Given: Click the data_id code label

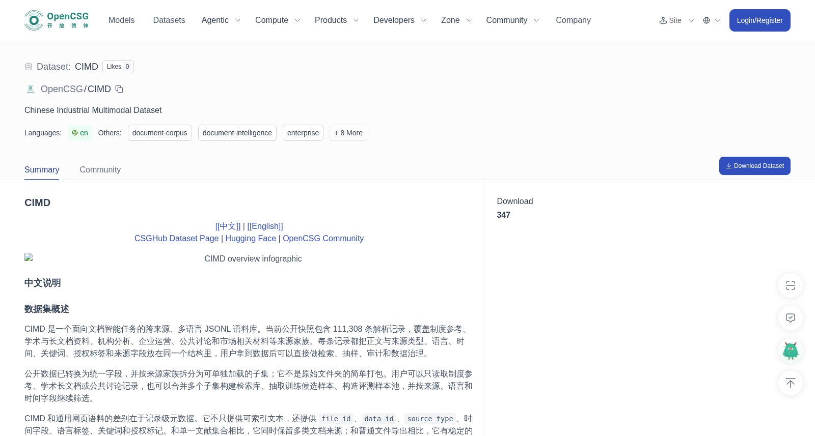Looking at the screenshot, I should coord(379,419).
